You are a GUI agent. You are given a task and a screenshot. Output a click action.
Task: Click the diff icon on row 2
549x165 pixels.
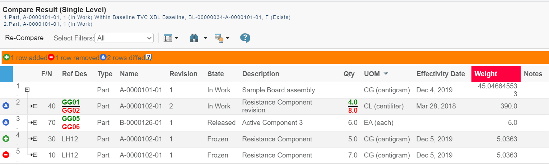coord(6,106)
